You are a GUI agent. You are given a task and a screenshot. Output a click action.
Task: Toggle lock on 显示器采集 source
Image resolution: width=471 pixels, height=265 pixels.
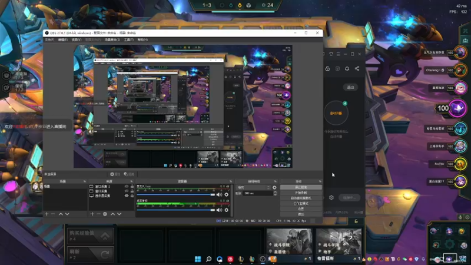132,196
